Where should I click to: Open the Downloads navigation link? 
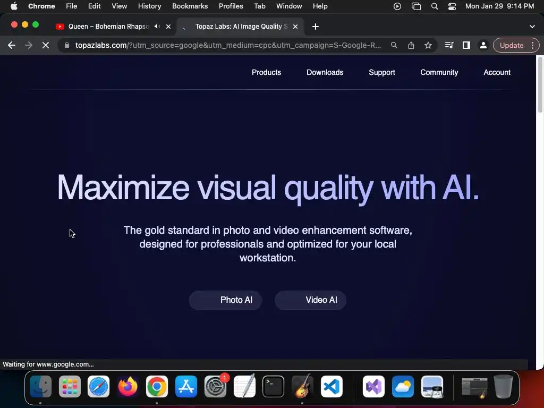click(x=325, y=72)
